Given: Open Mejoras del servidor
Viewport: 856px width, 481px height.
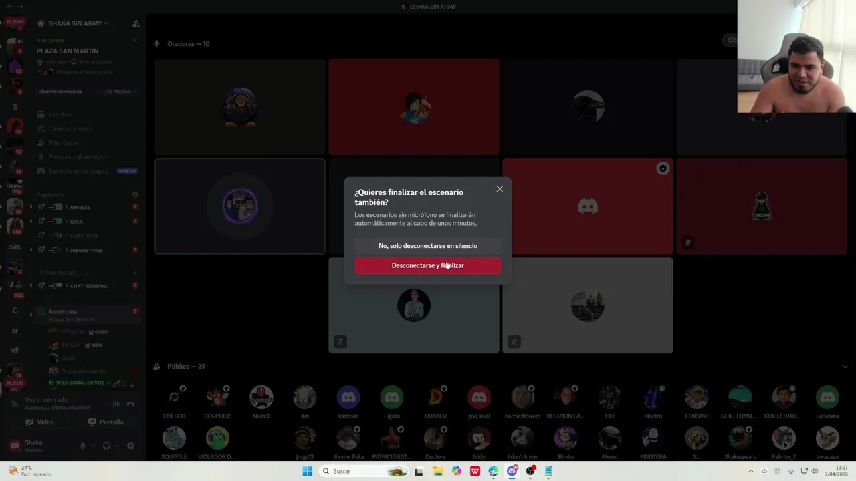Looking at the screenshot, I should [x=77, y=156].
